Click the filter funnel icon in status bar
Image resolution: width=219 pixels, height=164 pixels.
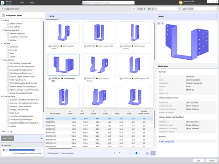click(115, 153)
